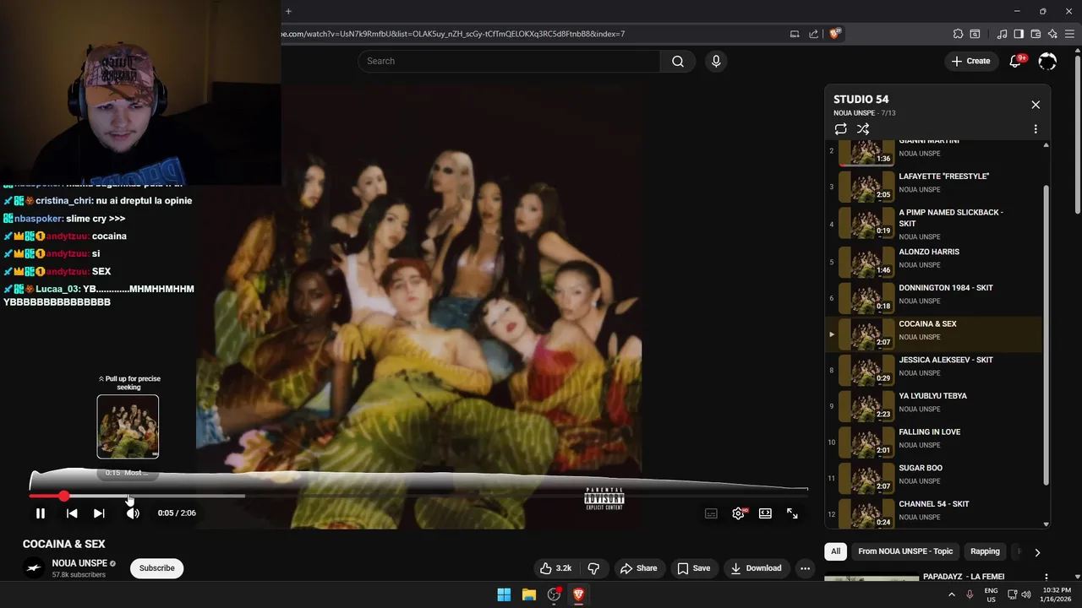The width and height of the screenshot is (1082, 608).
Task: Share this page from address bar
Action: 813,34
